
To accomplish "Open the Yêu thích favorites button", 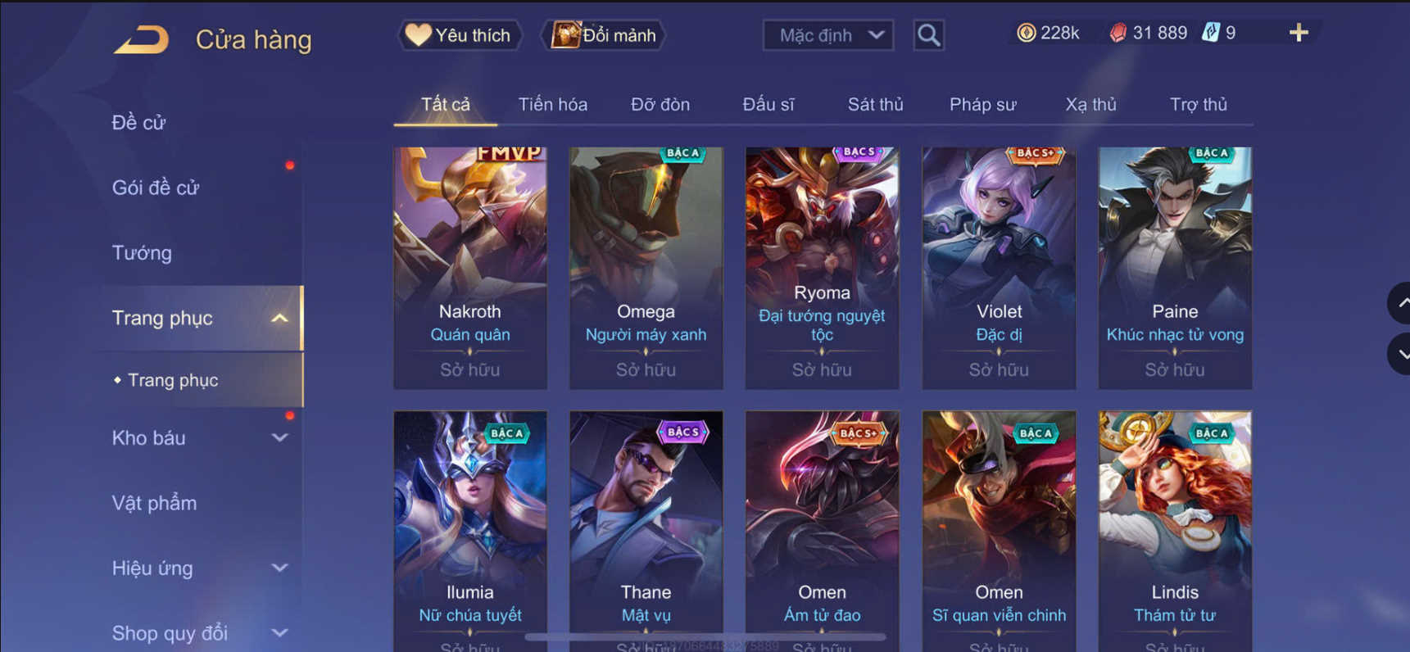I will point(460,35).
